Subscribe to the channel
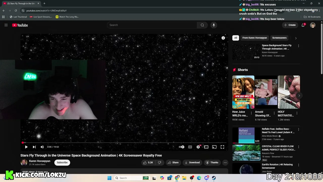 click(x=62, y=163)
